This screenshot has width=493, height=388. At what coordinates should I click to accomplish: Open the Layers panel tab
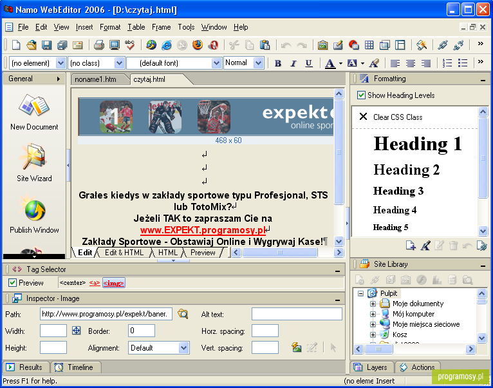(x=371, y=367)
